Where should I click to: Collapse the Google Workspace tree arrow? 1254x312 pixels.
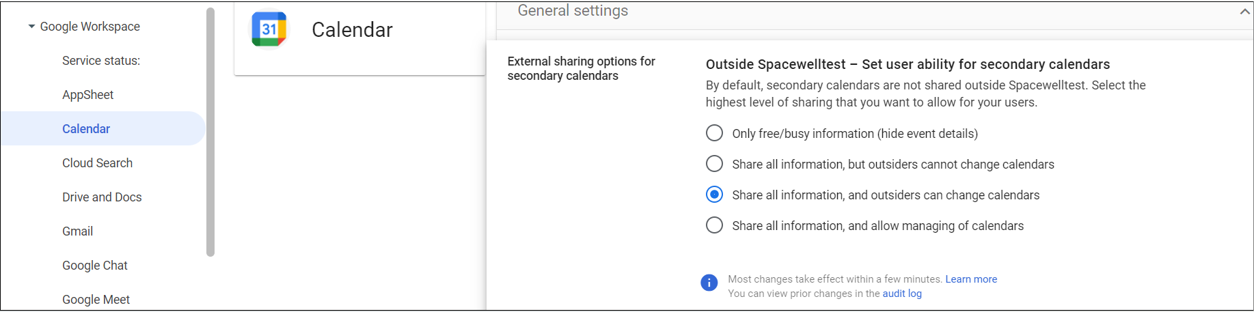[31, 27]
